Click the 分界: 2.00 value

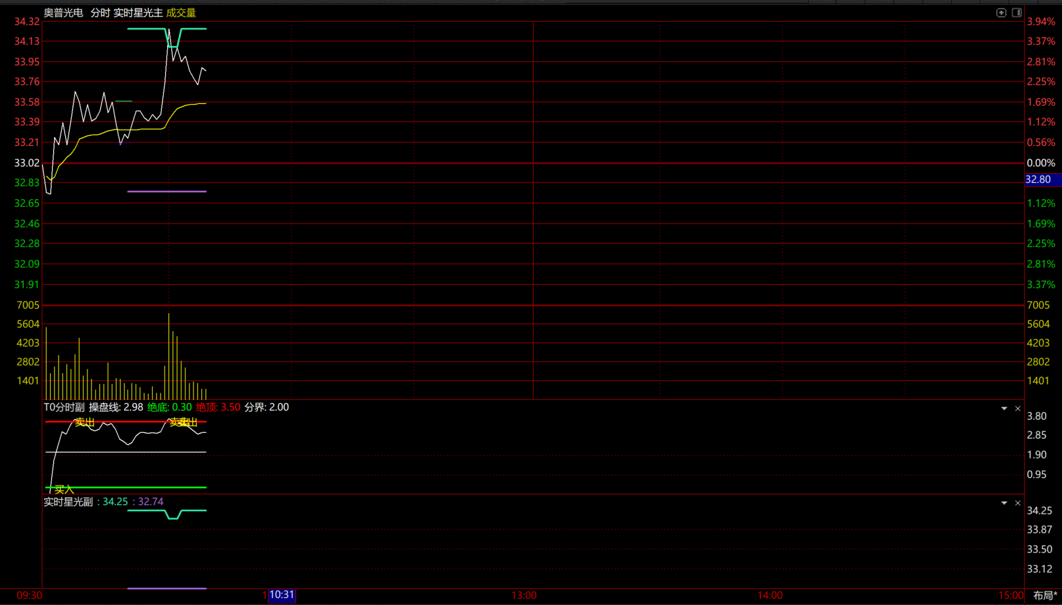click(x=266, y=407)
